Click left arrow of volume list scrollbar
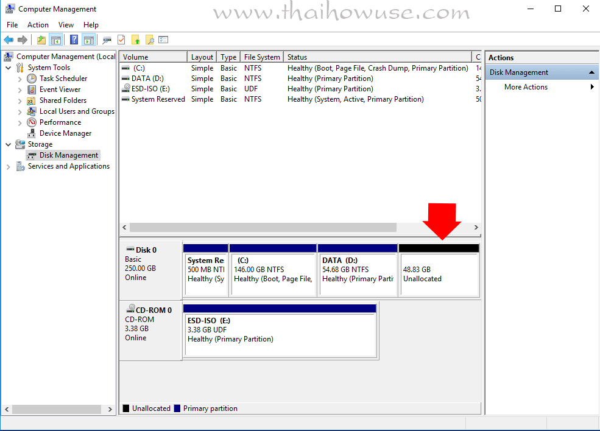The width and height of the screenshot is (600, 431). coord(124,228)
